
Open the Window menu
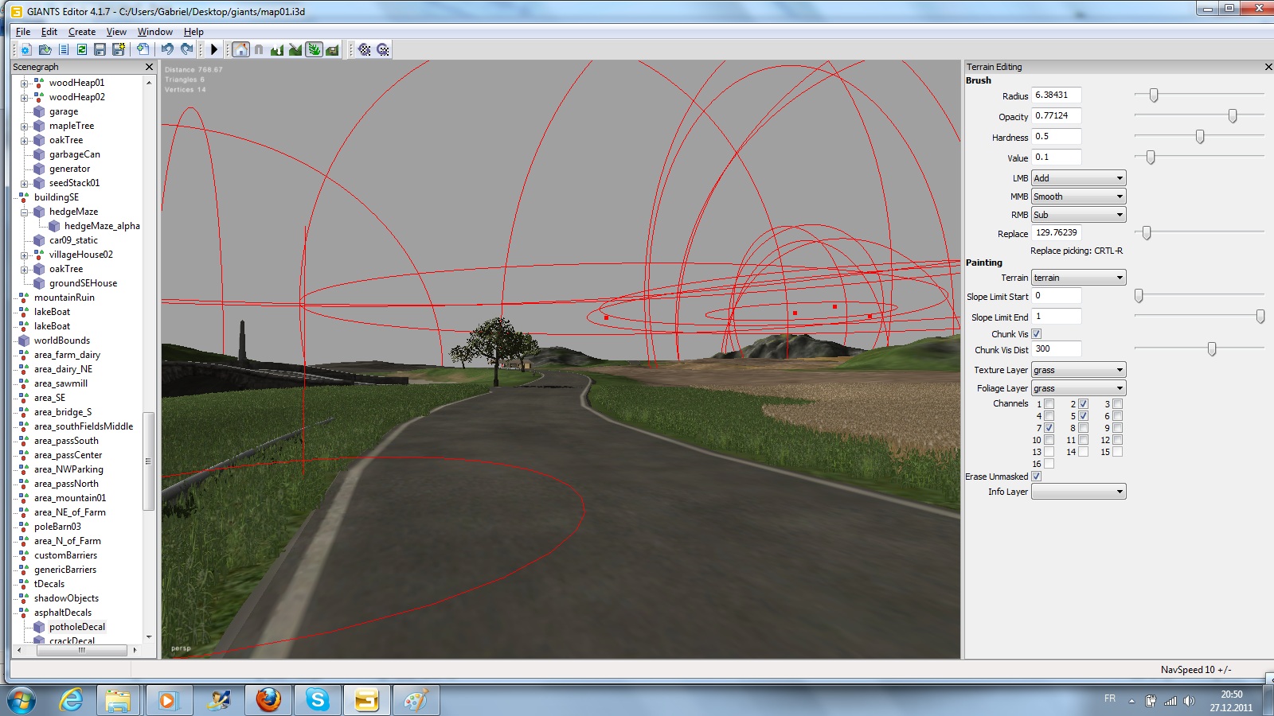tap(154, 32)
